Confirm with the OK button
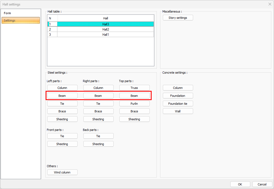This screenshot has width=274, height=189. tap(240, 184)
